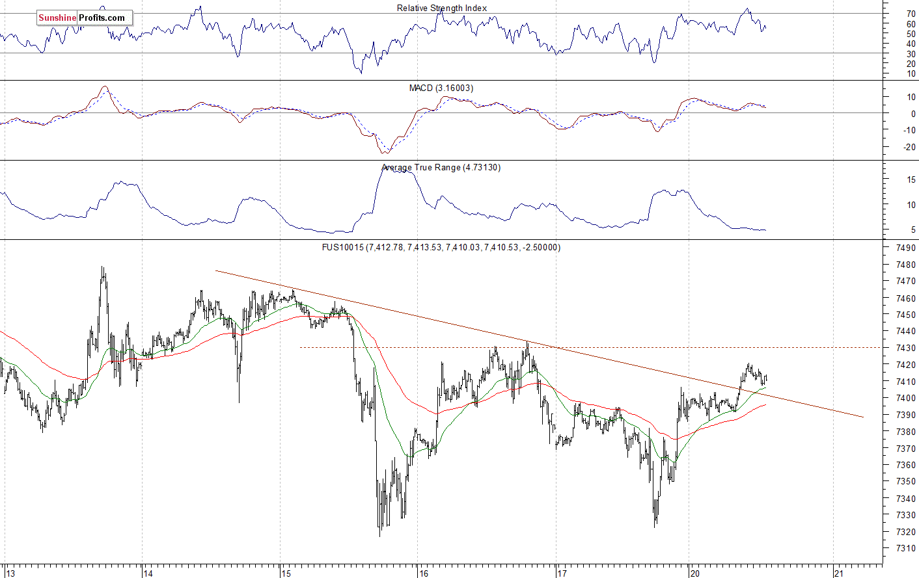Click the 7350 price axis label
This screenshot has width=919, height=578.
coord(905,481)
